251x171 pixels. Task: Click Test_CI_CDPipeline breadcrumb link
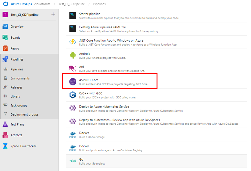[x=72, y=4]
